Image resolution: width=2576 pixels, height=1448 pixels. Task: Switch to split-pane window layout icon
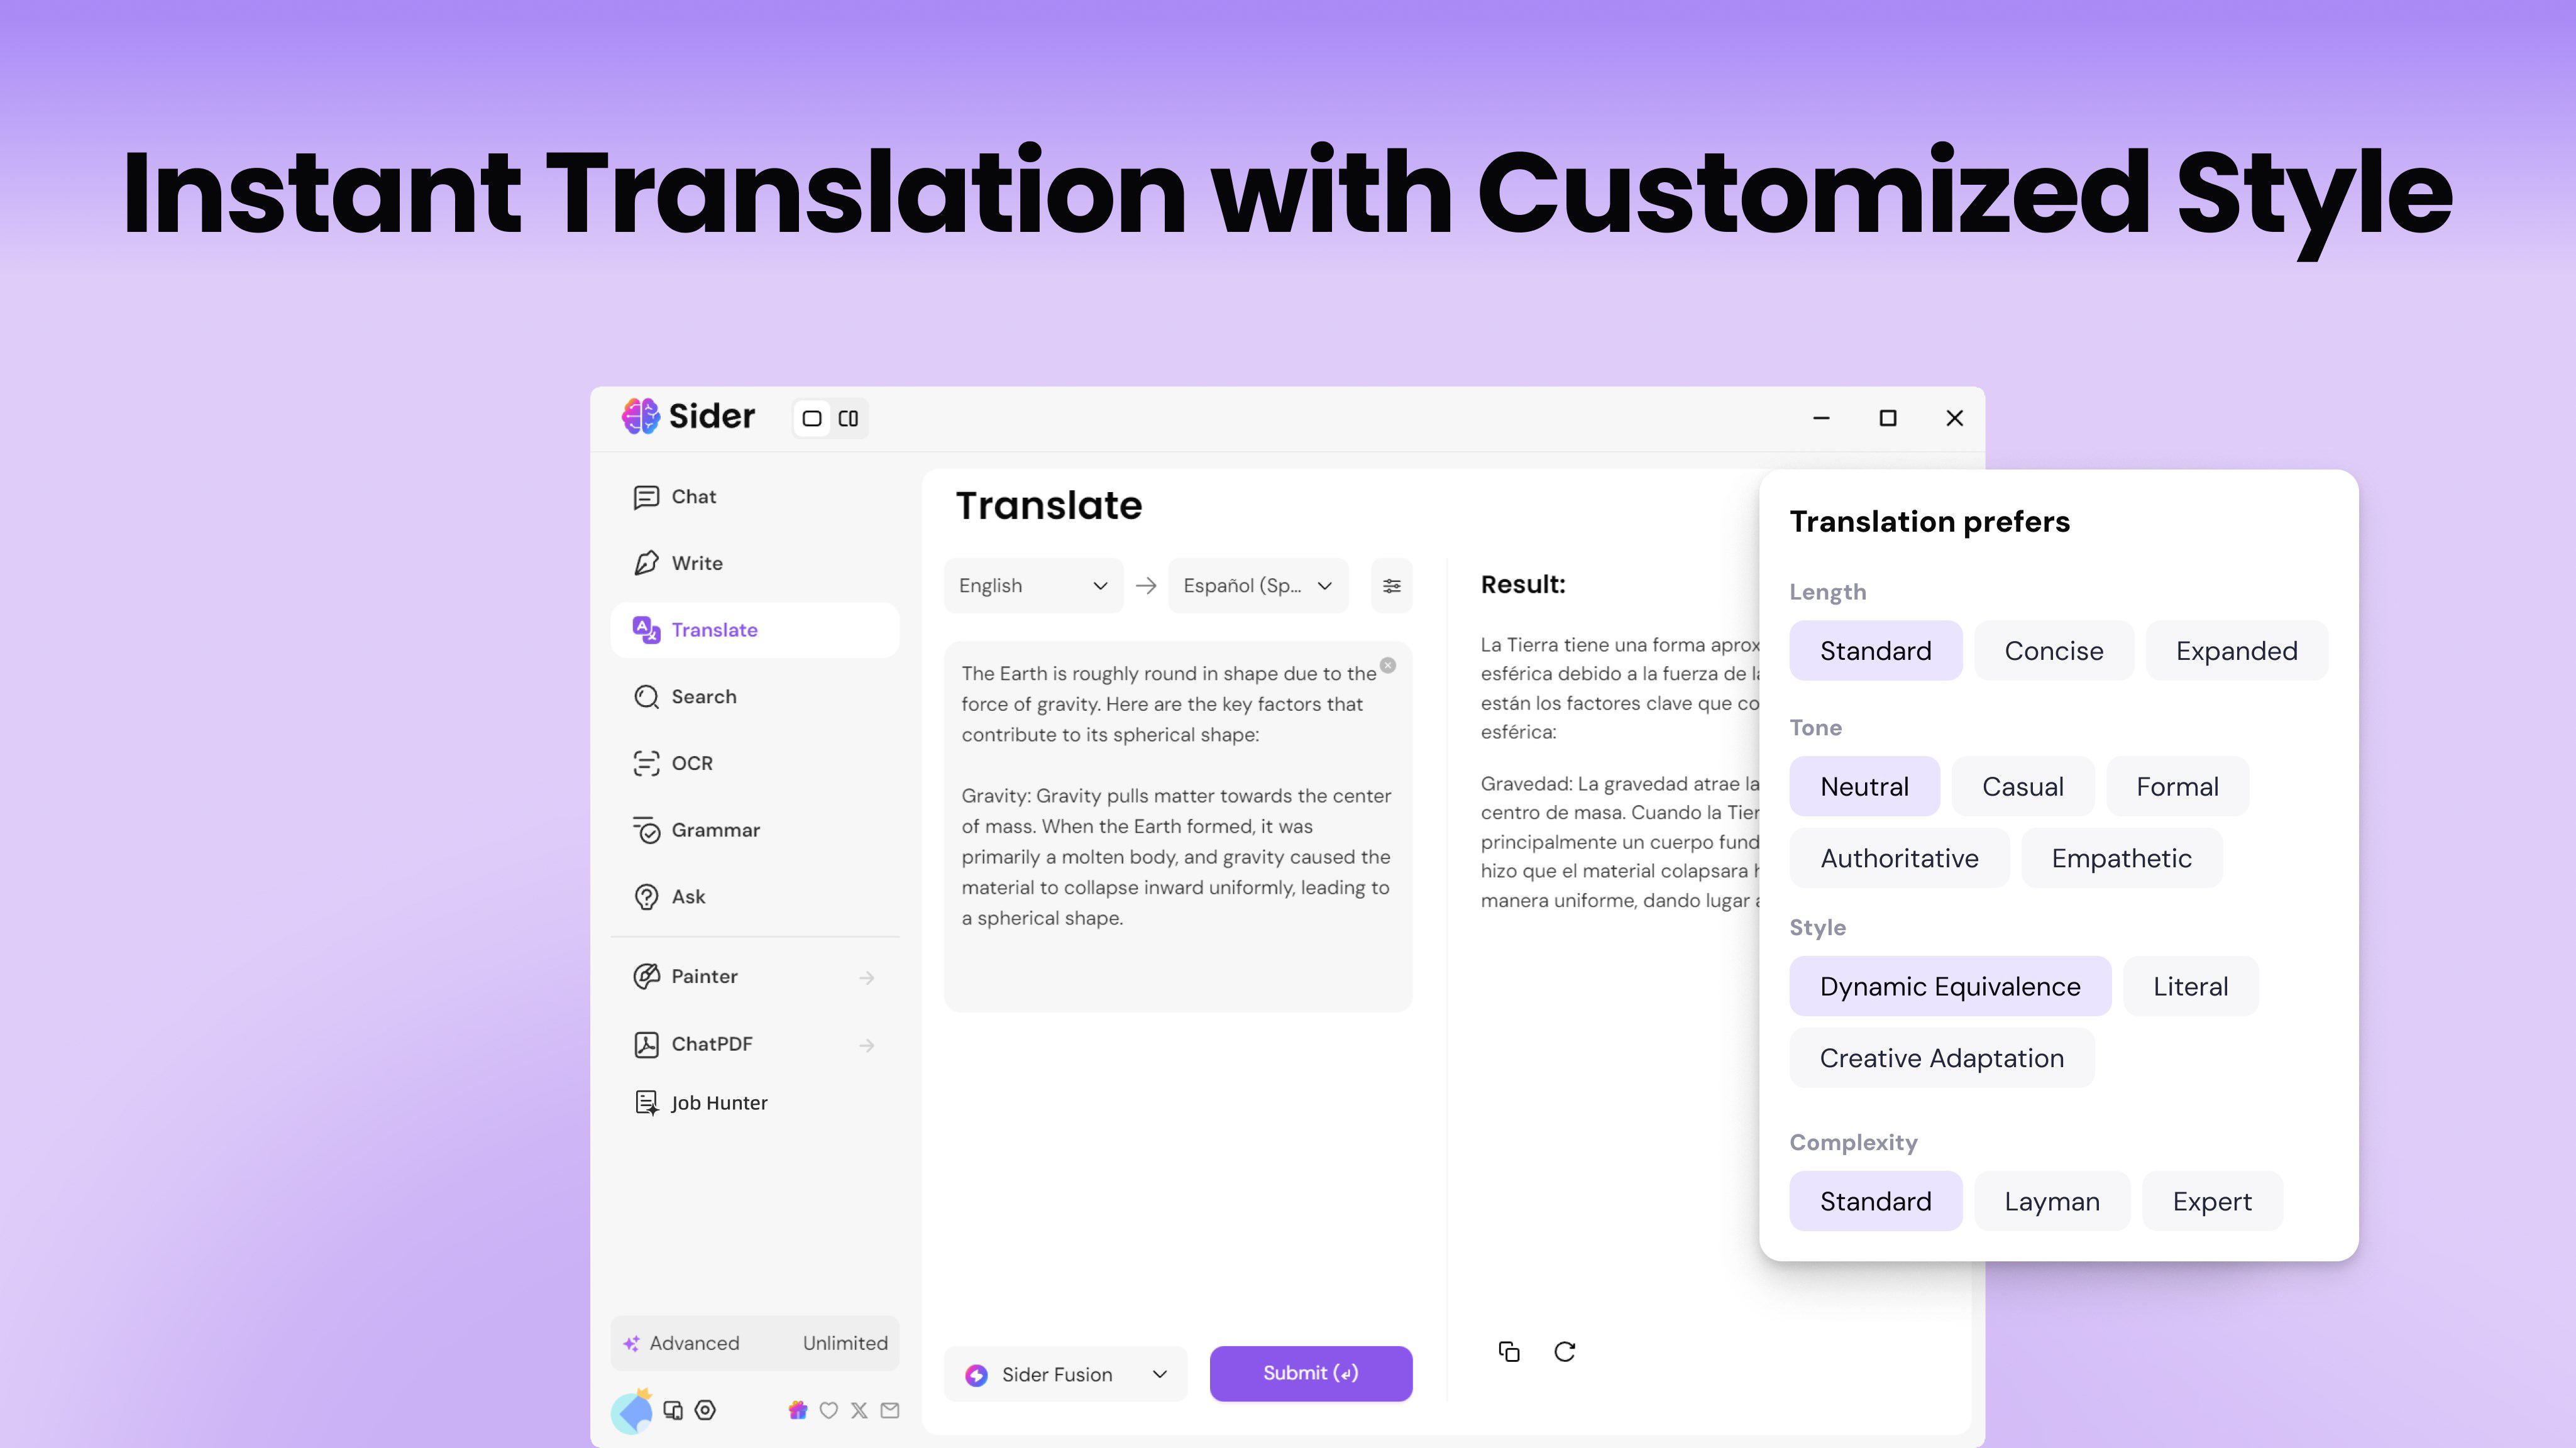pyautogui.click(x=848, y=418)
